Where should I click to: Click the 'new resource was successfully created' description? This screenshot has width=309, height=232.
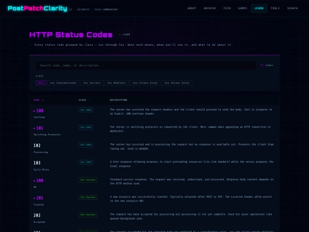(191, 199)
